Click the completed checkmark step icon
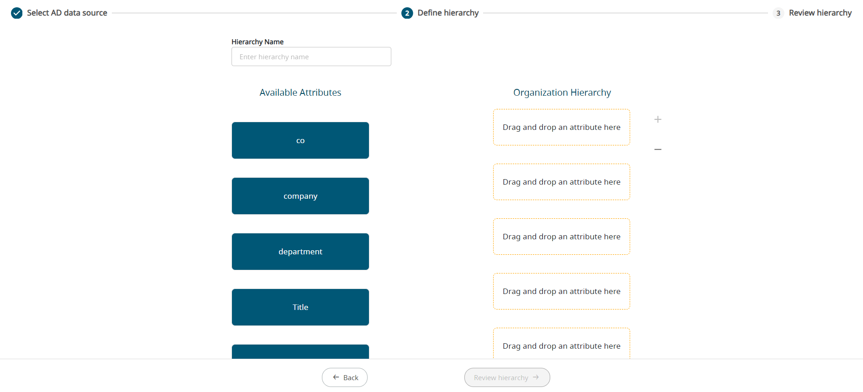The image size is (863, 392). tap(17, 13)
